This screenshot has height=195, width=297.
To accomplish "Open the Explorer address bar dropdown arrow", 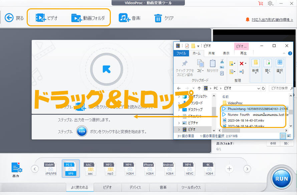I will (x=259, y=88).
